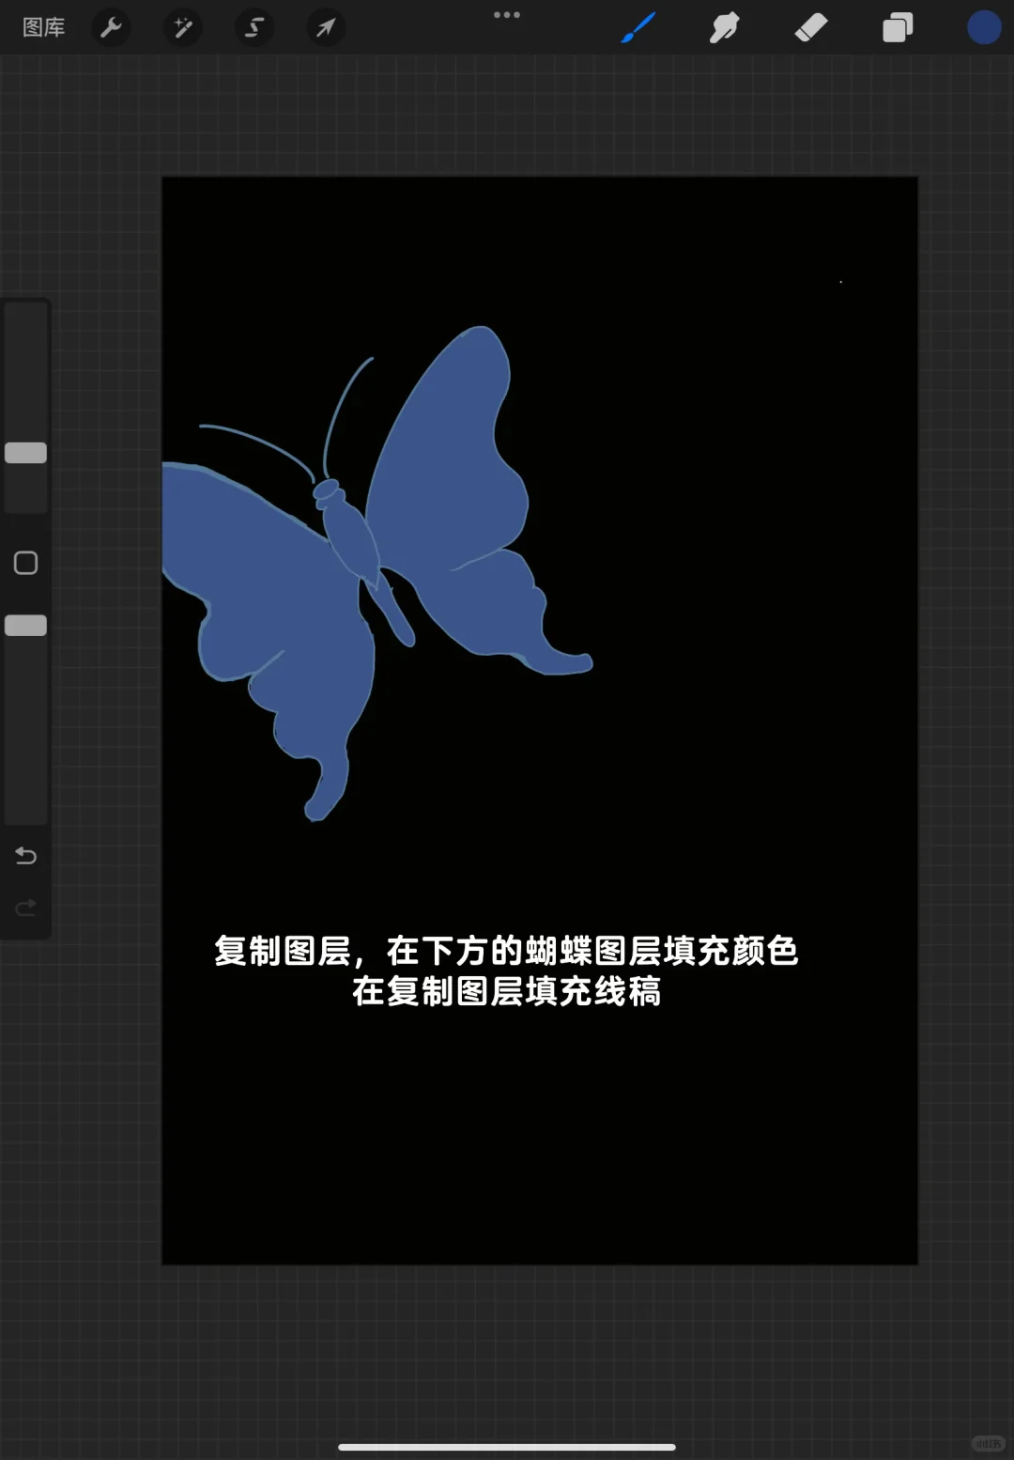Tap the undo arrow
This screenshot has width=1014, height=1460.
point(25,856)
